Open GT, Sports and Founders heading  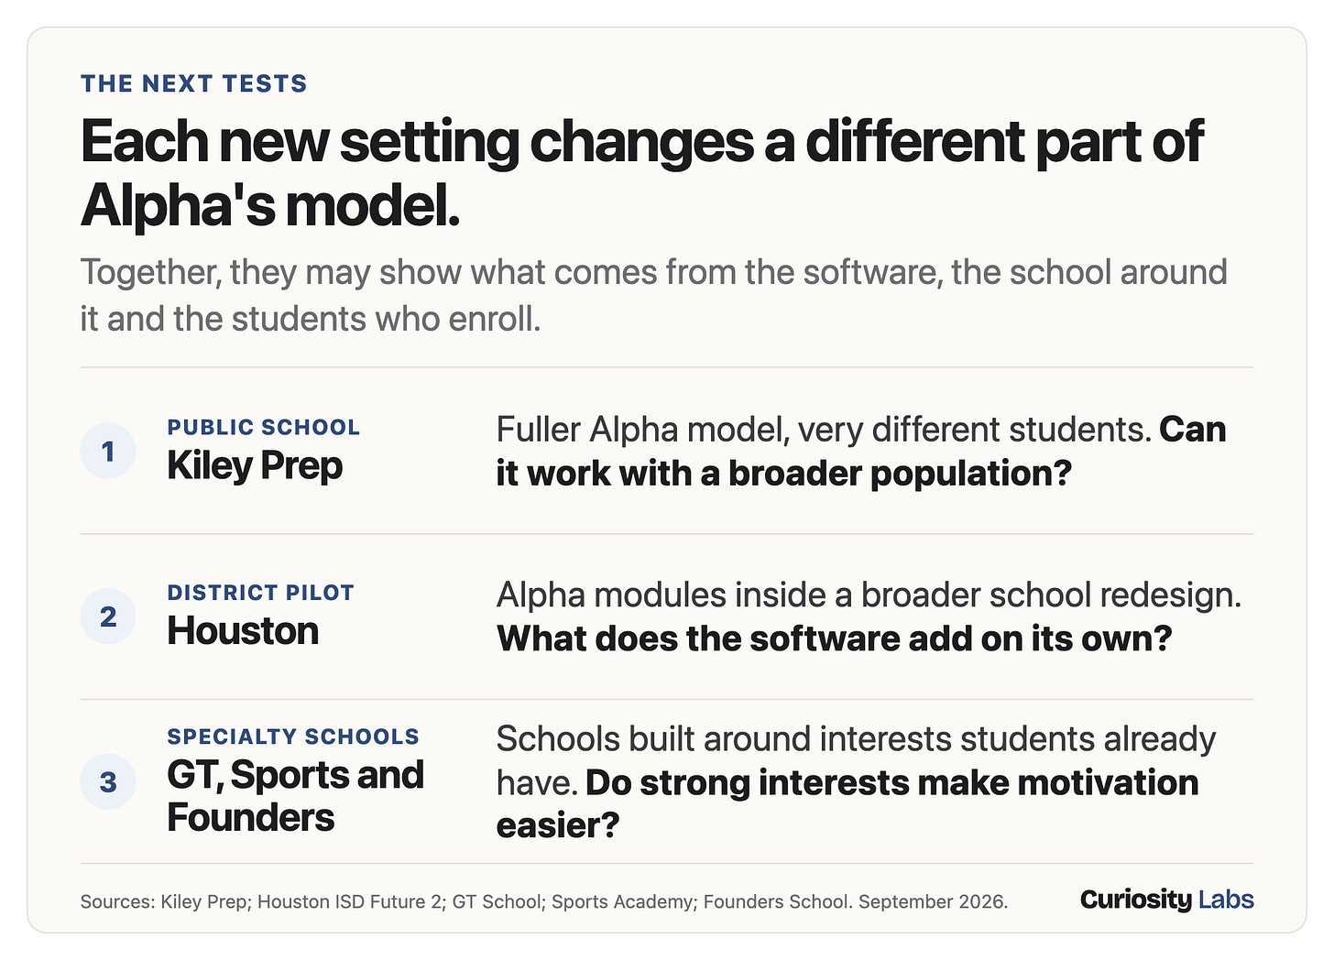point(295,796)
